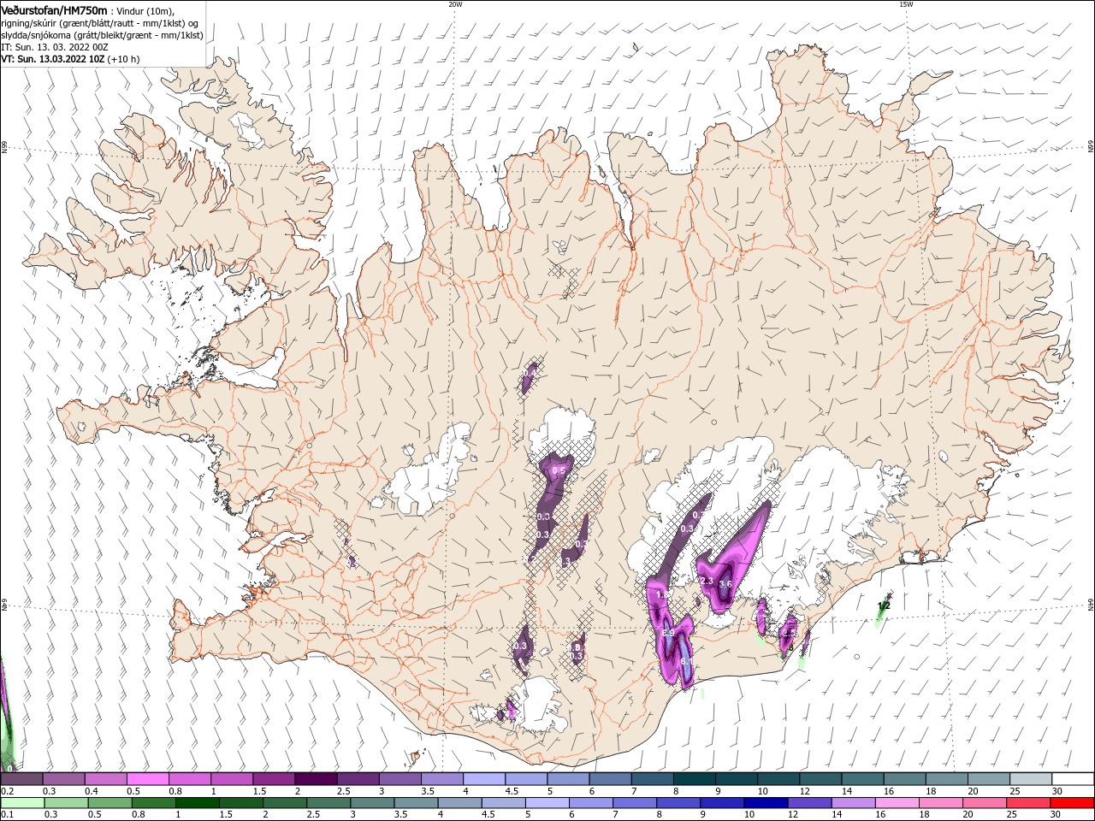Pick the gray-green 3 swatch, lower legend row
This screenshot has width=1095, height=821.
tap(372, 802)
